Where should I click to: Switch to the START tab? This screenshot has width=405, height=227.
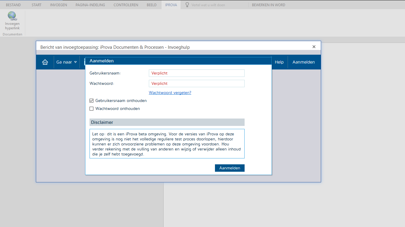(x=36, y=5)
